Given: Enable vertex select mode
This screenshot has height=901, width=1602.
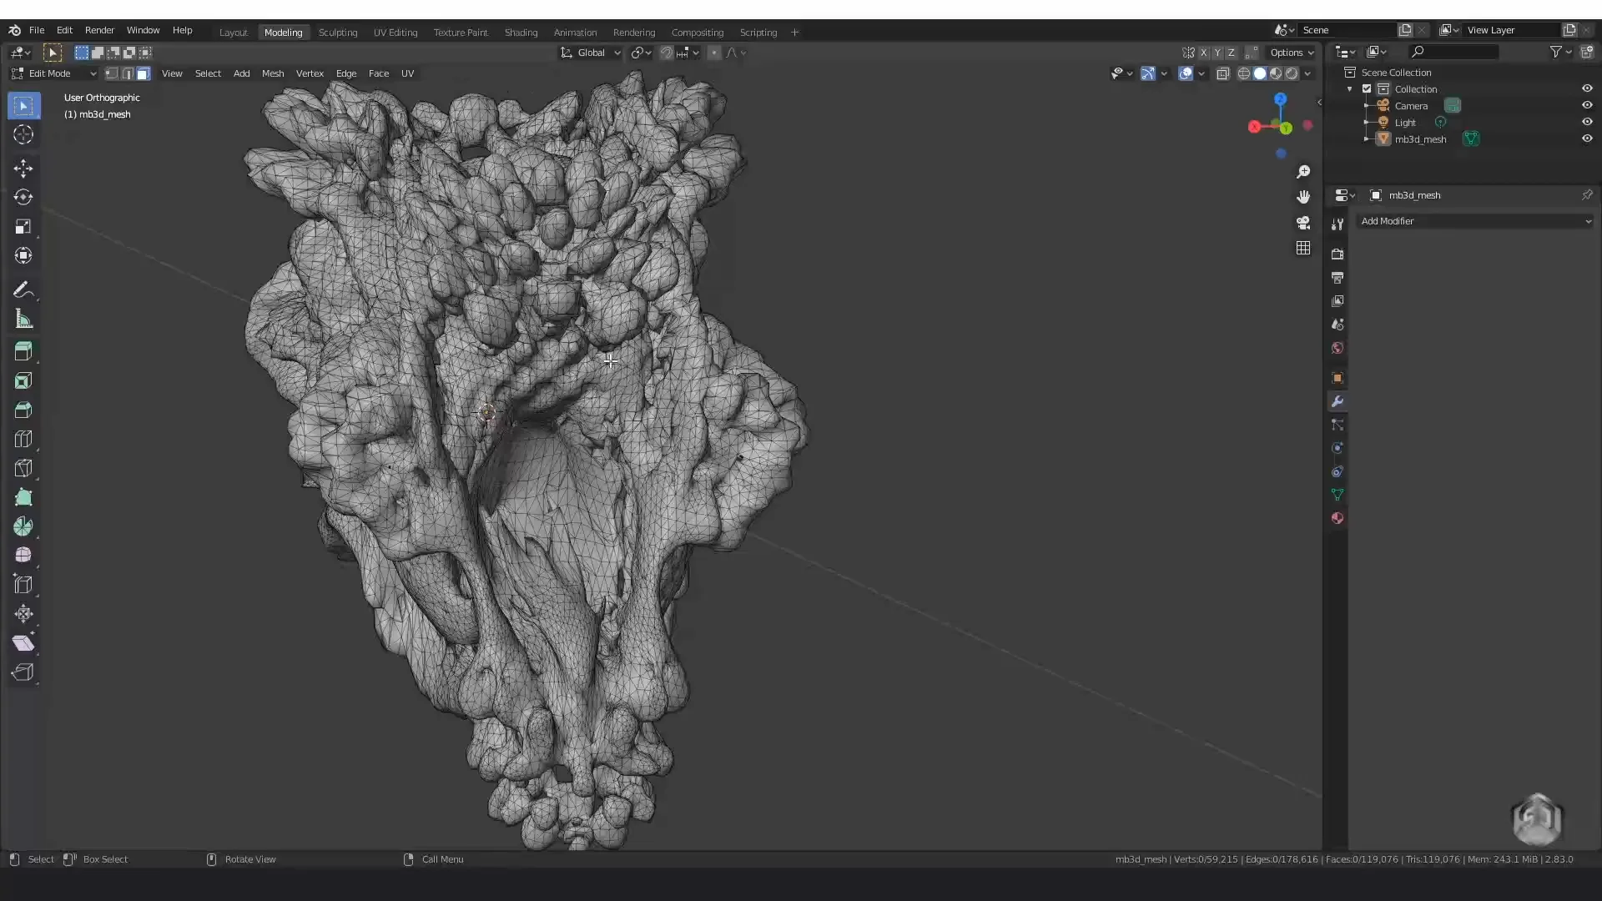Looking at the screenshot, I should 112,73.
